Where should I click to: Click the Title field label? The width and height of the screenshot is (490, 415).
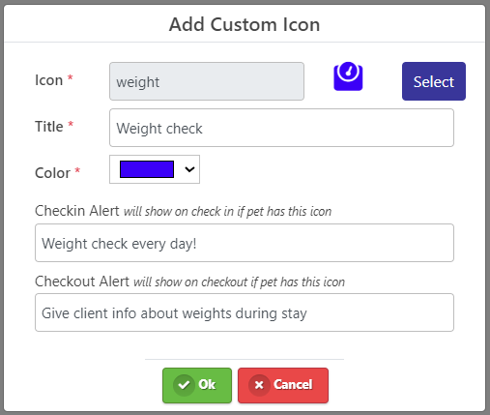point(49,127)
